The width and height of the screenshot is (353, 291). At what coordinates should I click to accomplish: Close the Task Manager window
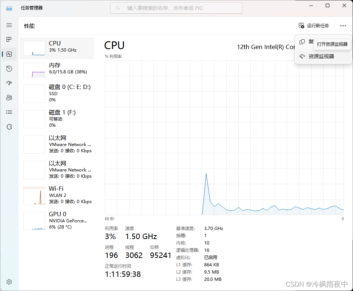(x=344, y=5)
